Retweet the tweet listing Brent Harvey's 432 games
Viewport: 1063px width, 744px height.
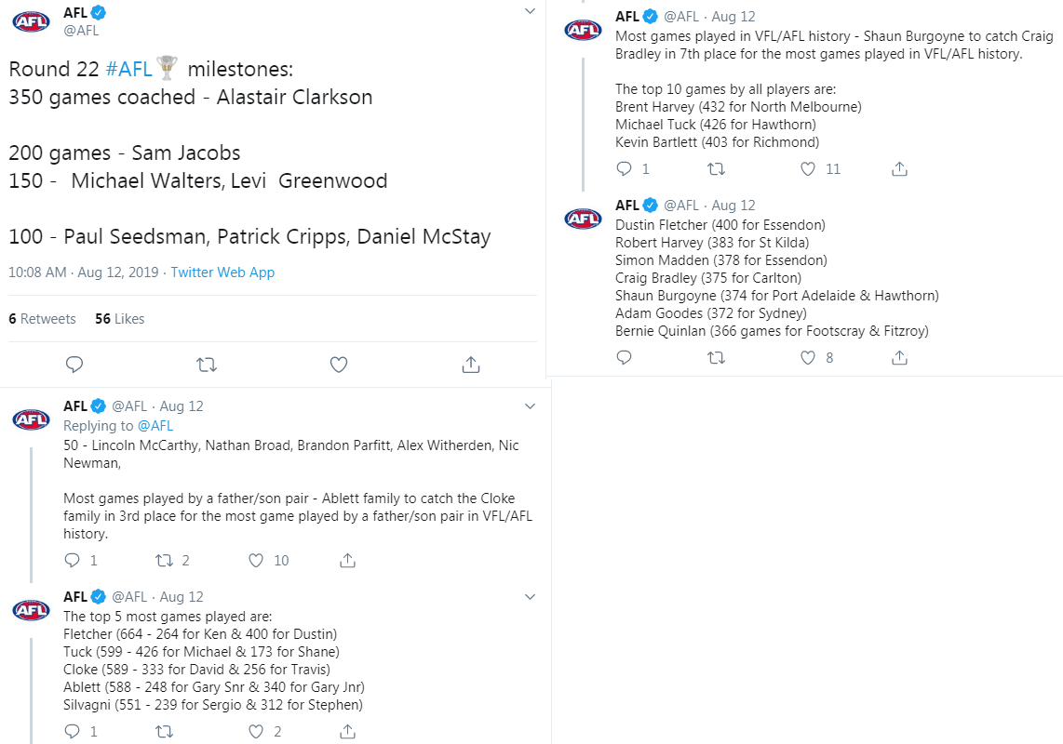[x=717, y=168]
